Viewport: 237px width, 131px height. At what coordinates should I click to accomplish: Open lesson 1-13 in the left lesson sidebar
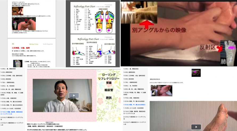coord(12,105)
